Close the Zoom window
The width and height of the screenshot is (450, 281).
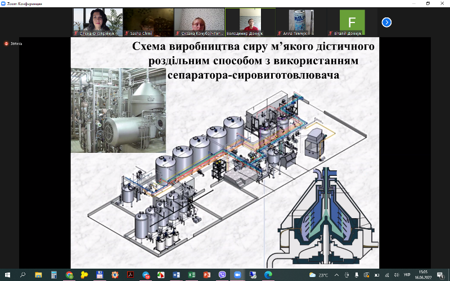(442, 3)
